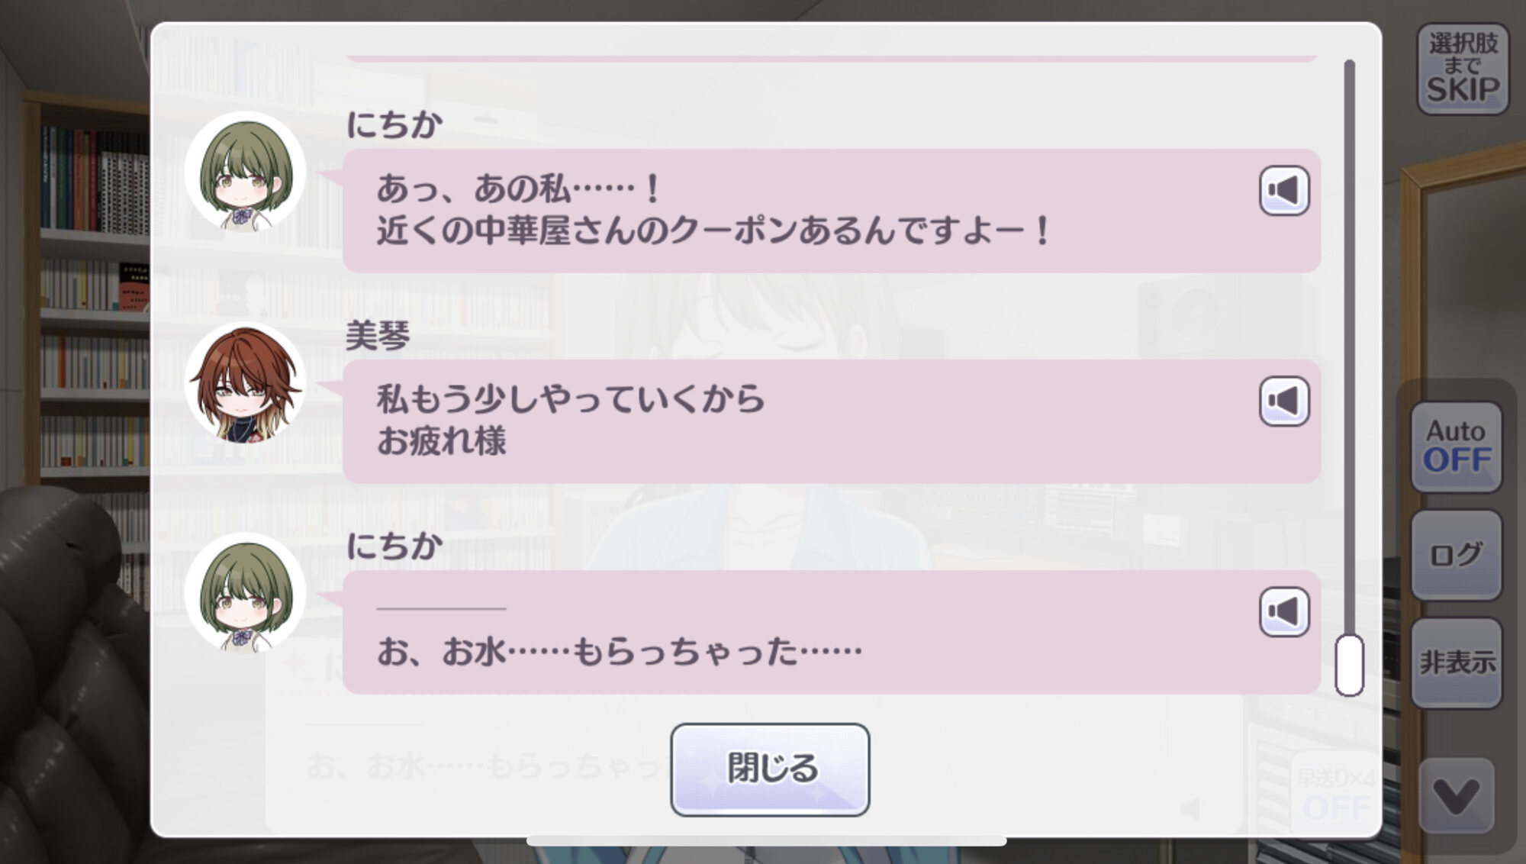Play voice for Mikoto's お疲れ様 line
Viewport: 1526px width, 864px height.
[1284, 401]
